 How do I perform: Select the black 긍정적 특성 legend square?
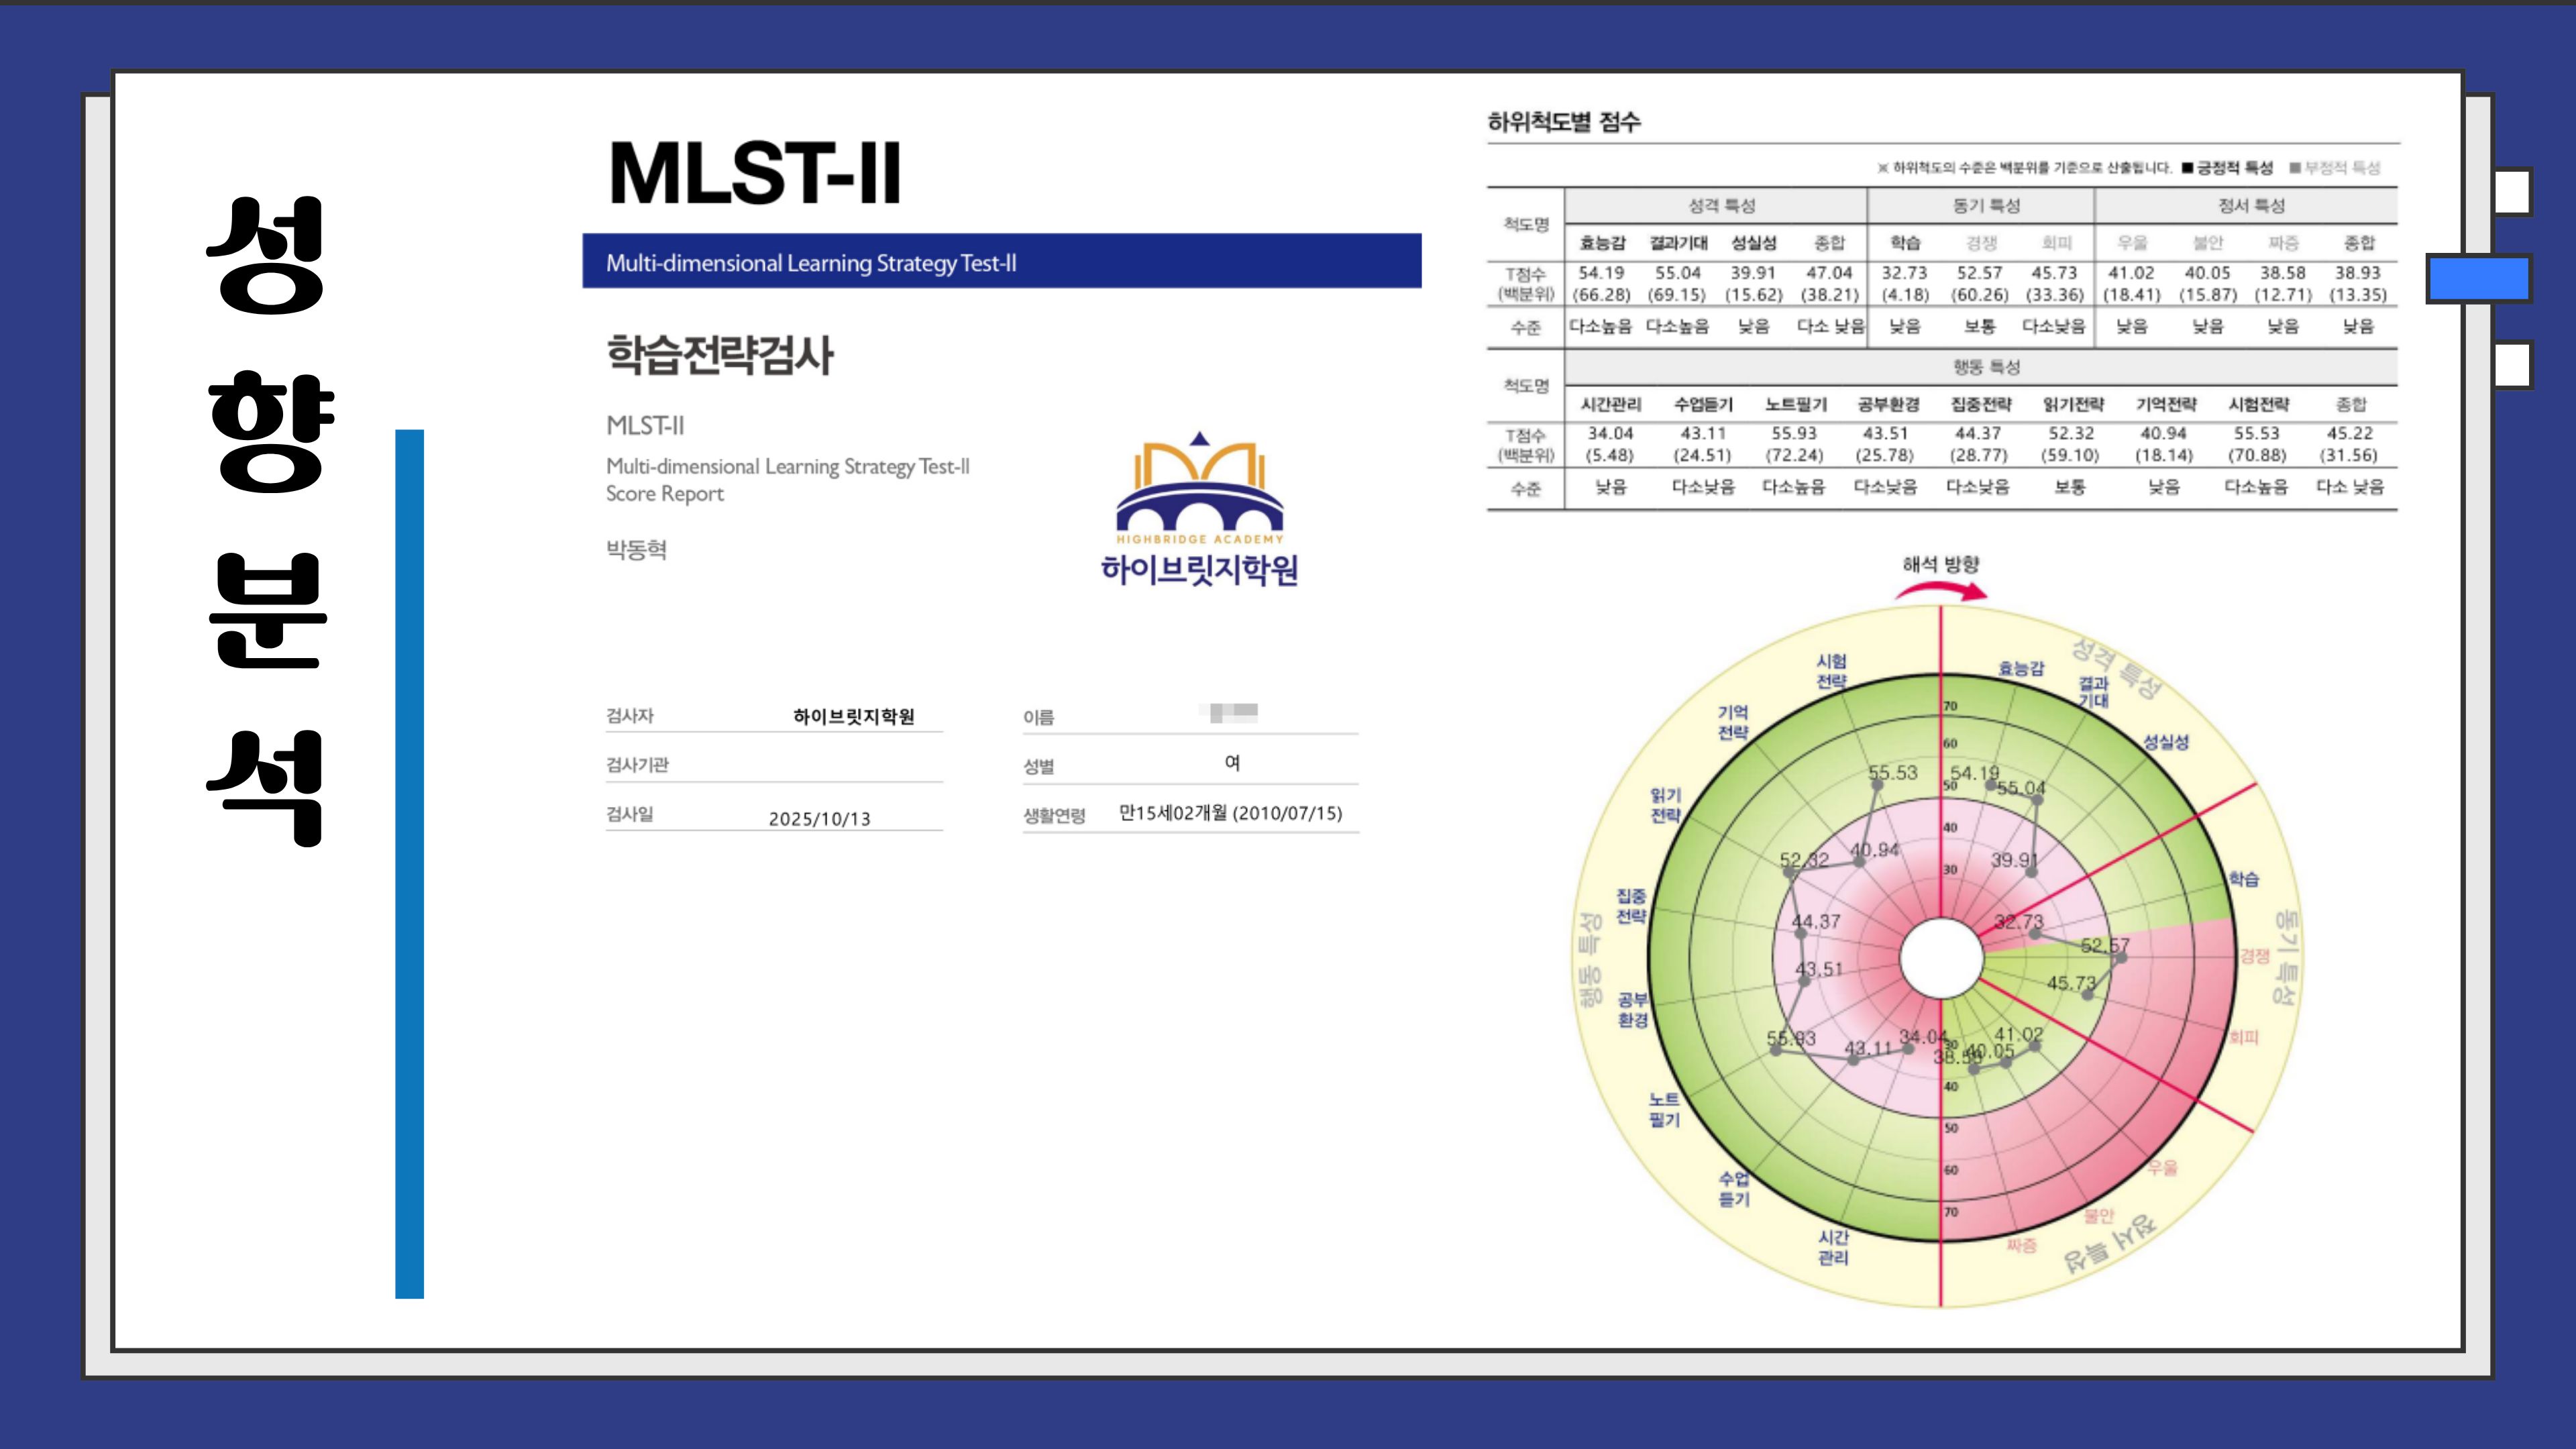[2187, 168]
